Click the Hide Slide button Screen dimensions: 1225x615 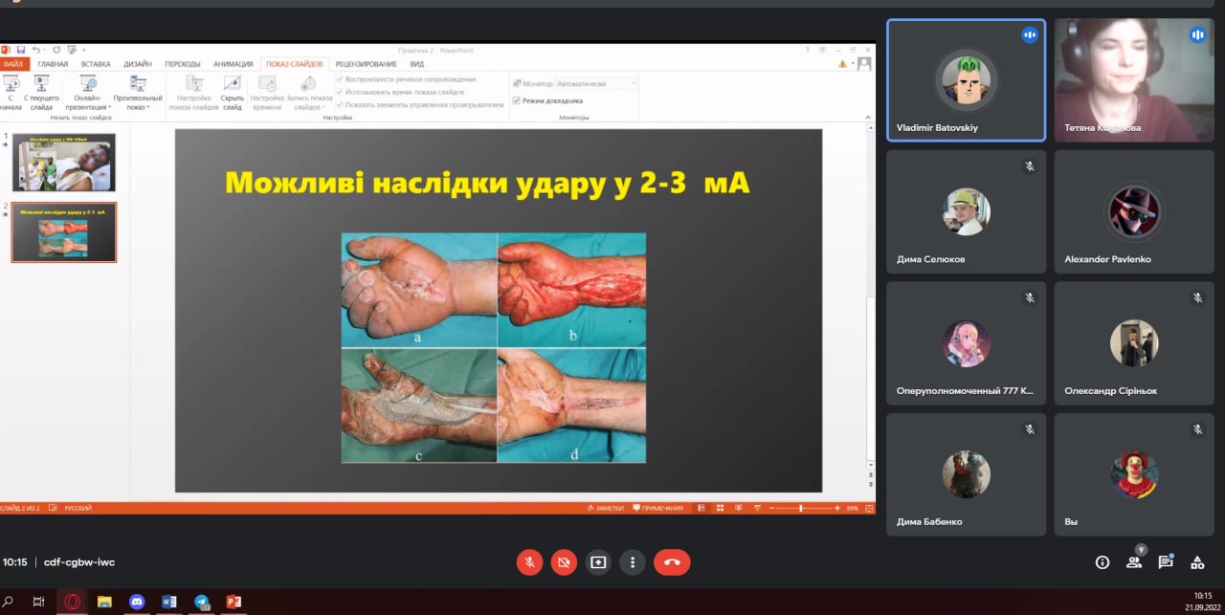pyautogui.click(x=232, y=93)
